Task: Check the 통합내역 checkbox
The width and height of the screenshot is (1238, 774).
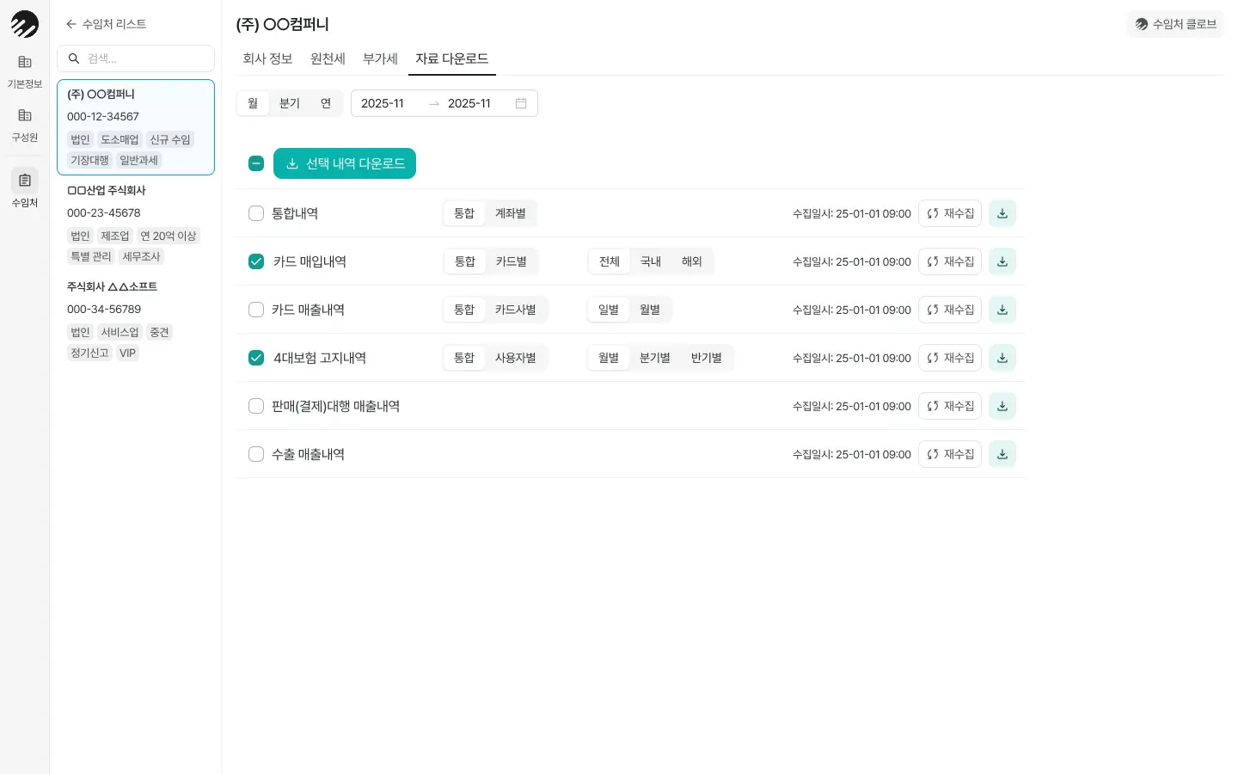Action: click(x=256, y=213)
